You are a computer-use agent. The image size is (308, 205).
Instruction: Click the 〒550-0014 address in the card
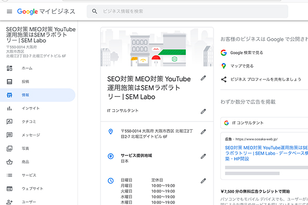pyautogui.click(x=157, y=134)
